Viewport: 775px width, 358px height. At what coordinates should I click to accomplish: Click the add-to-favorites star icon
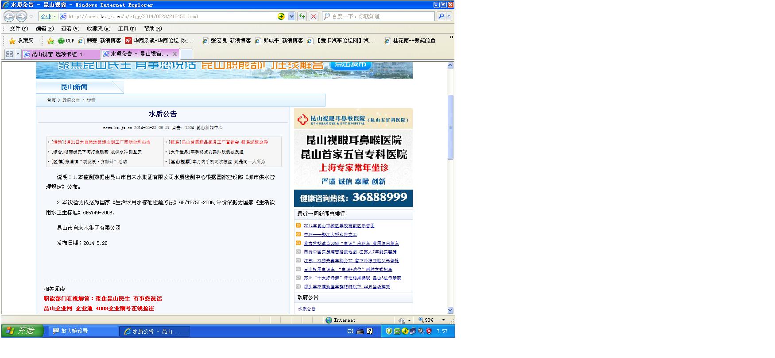[x=50, y=41]
